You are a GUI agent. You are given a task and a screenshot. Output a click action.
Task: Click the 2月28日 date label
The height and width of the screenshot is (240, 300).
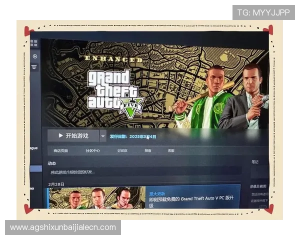[x=56, y=184]
